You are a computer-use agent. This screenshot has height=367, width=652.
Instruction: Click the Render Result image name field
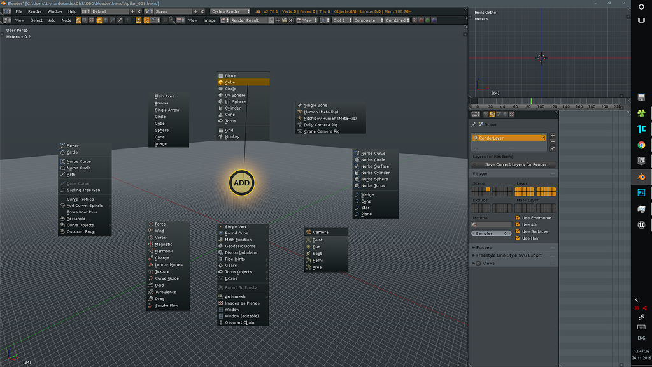tap(249, 20)
